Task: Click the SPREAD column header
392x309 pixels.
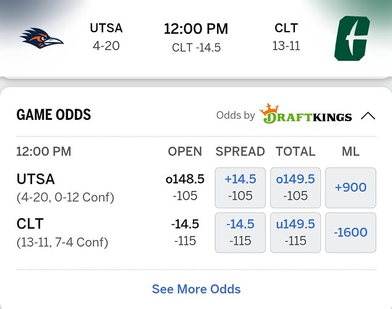Action: tap(240, 151)
